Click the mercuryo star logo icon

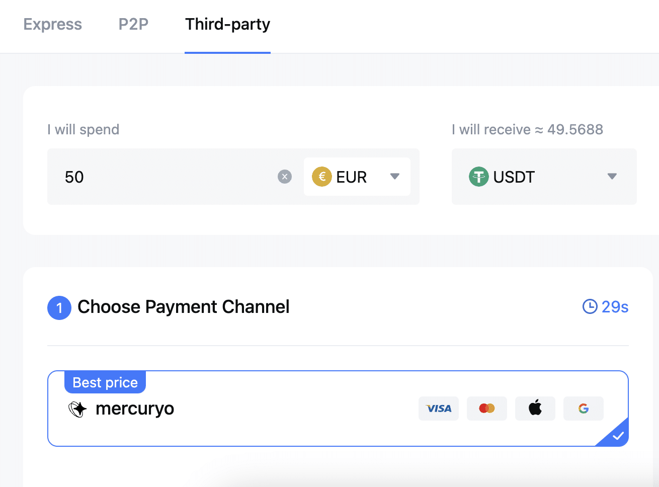pyautogui.click(x=77, y=409)
